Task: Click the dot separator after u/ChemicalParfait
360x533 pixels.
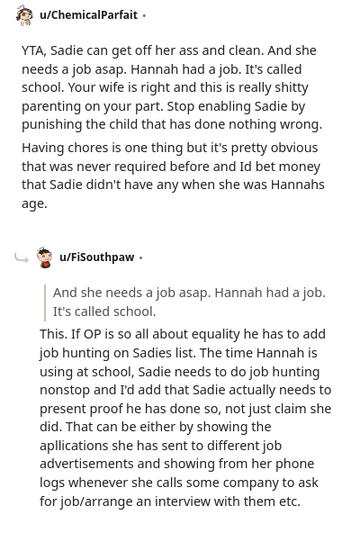Action: pos(144,15)
